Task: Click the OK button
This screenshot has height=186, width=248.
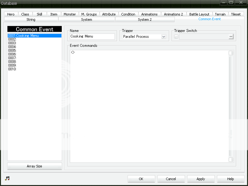Action: tap(141, 179)
